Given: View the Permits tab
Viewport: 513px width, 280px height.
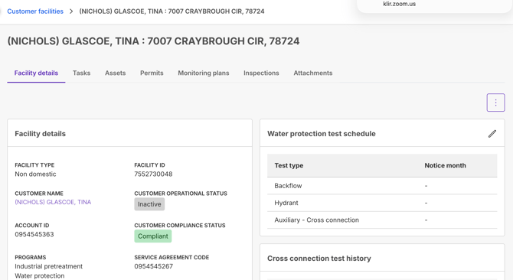Looking at the screenshot, I should click(152, 73).
